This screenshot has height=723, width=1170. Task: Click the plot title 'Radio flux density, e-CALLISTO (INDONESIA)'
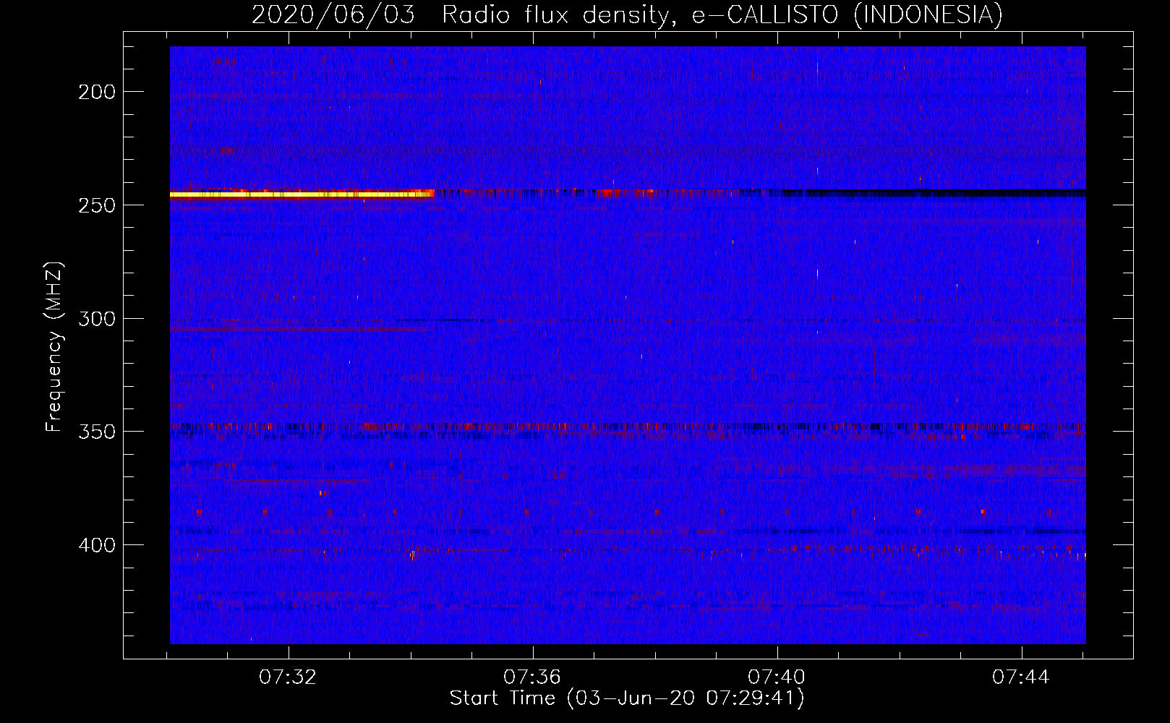(x=722, y=15)
